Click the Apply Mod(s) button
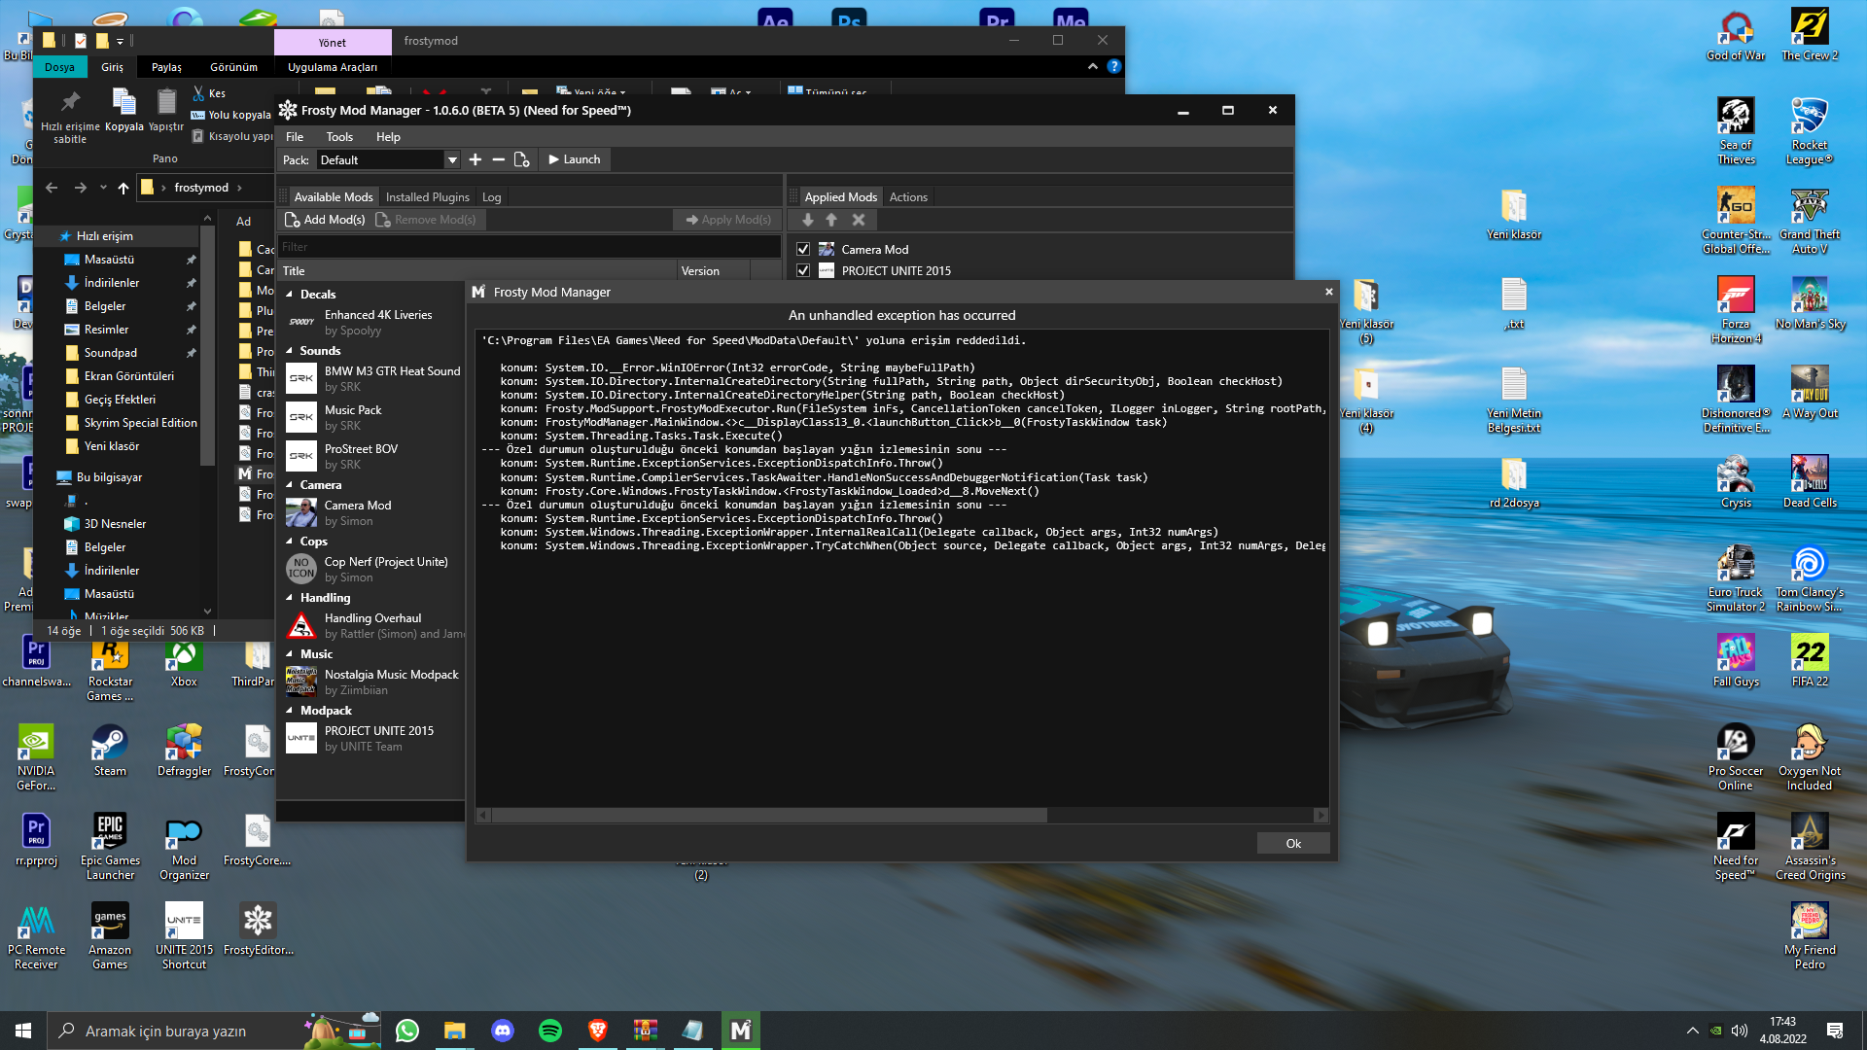 (x=728, y=220)
